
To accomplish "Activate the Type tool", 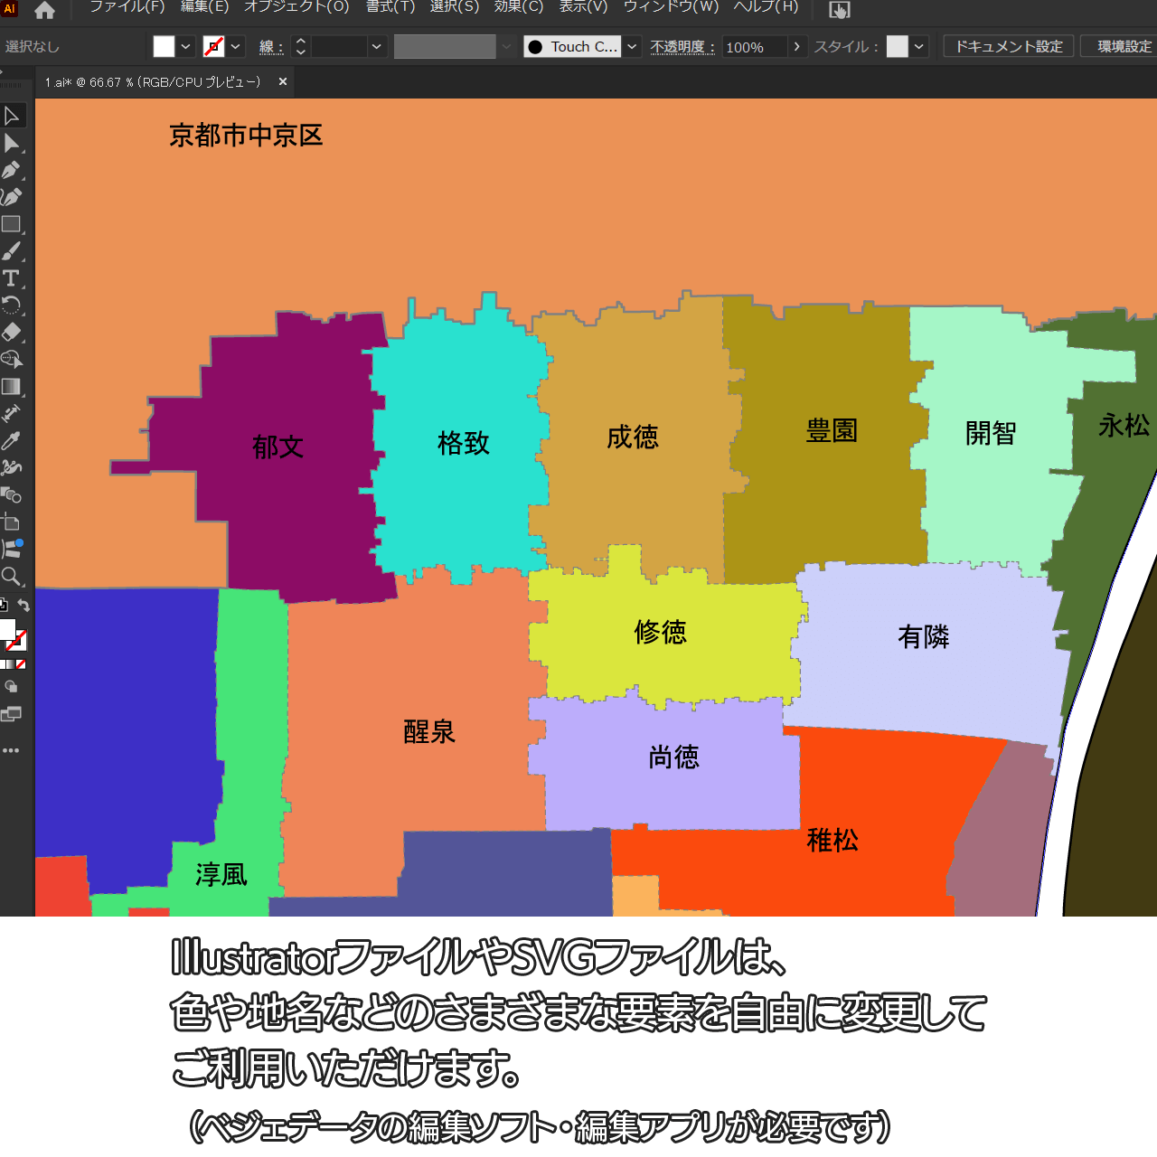I will click(12, 278).
